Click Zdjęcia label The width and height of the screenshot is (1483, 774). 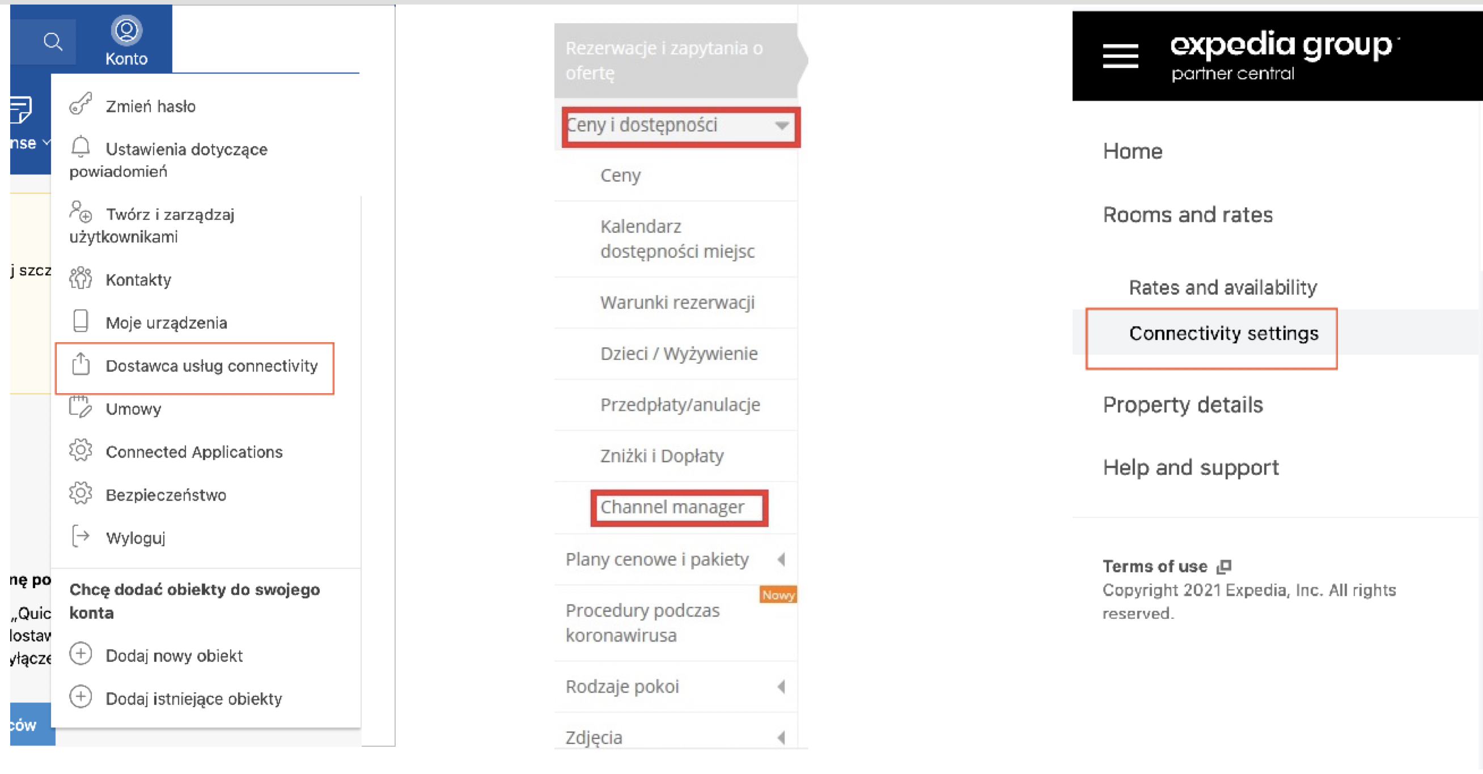coord(594,738)
